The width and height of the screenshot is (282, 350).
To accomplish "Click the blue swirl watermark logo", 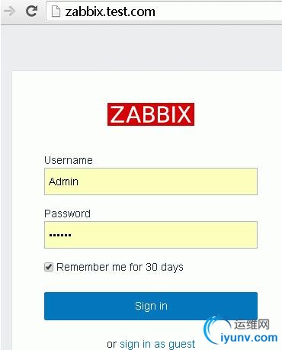I will (213, 329).
